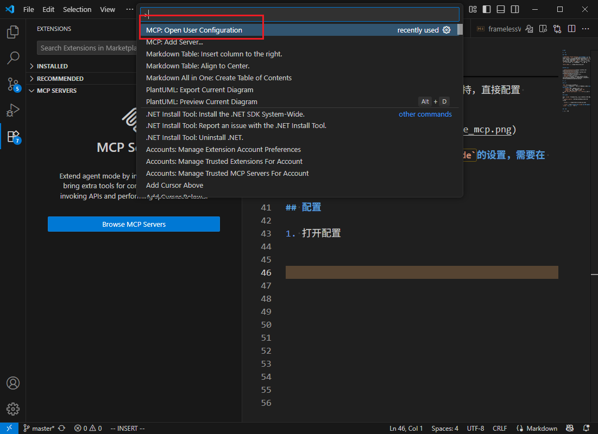Viewport: 598px width, 434px height.
Task: Select Manage Trusted MCP Servers For Account
Action: pyautogui.click(x=299, y=174)
